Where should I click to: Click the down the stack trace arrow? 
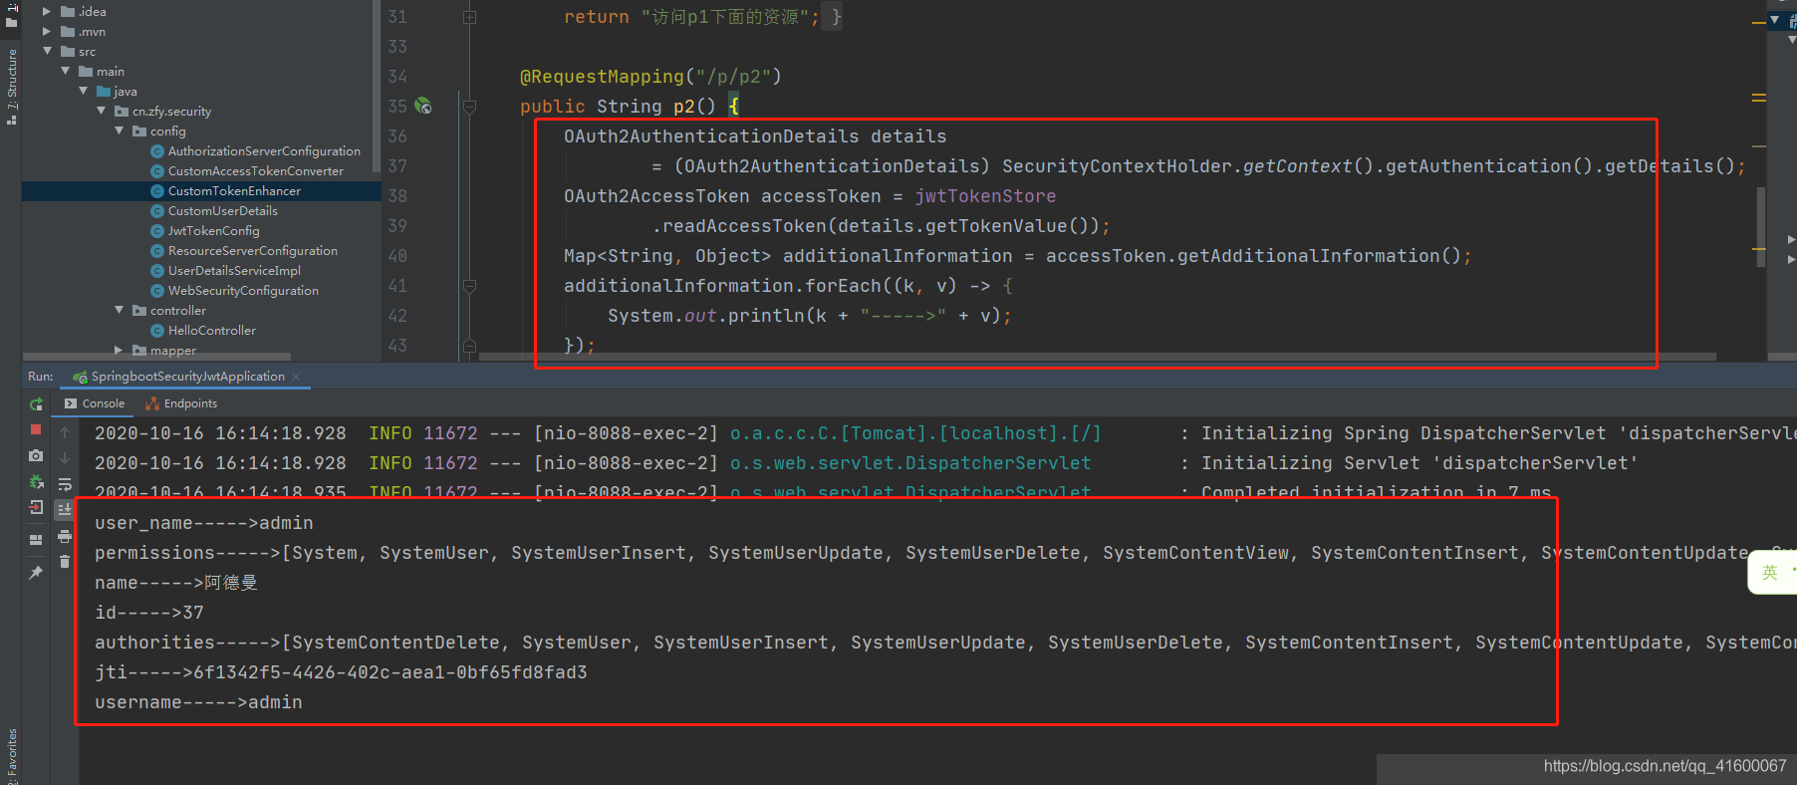[x=65, y=458]
